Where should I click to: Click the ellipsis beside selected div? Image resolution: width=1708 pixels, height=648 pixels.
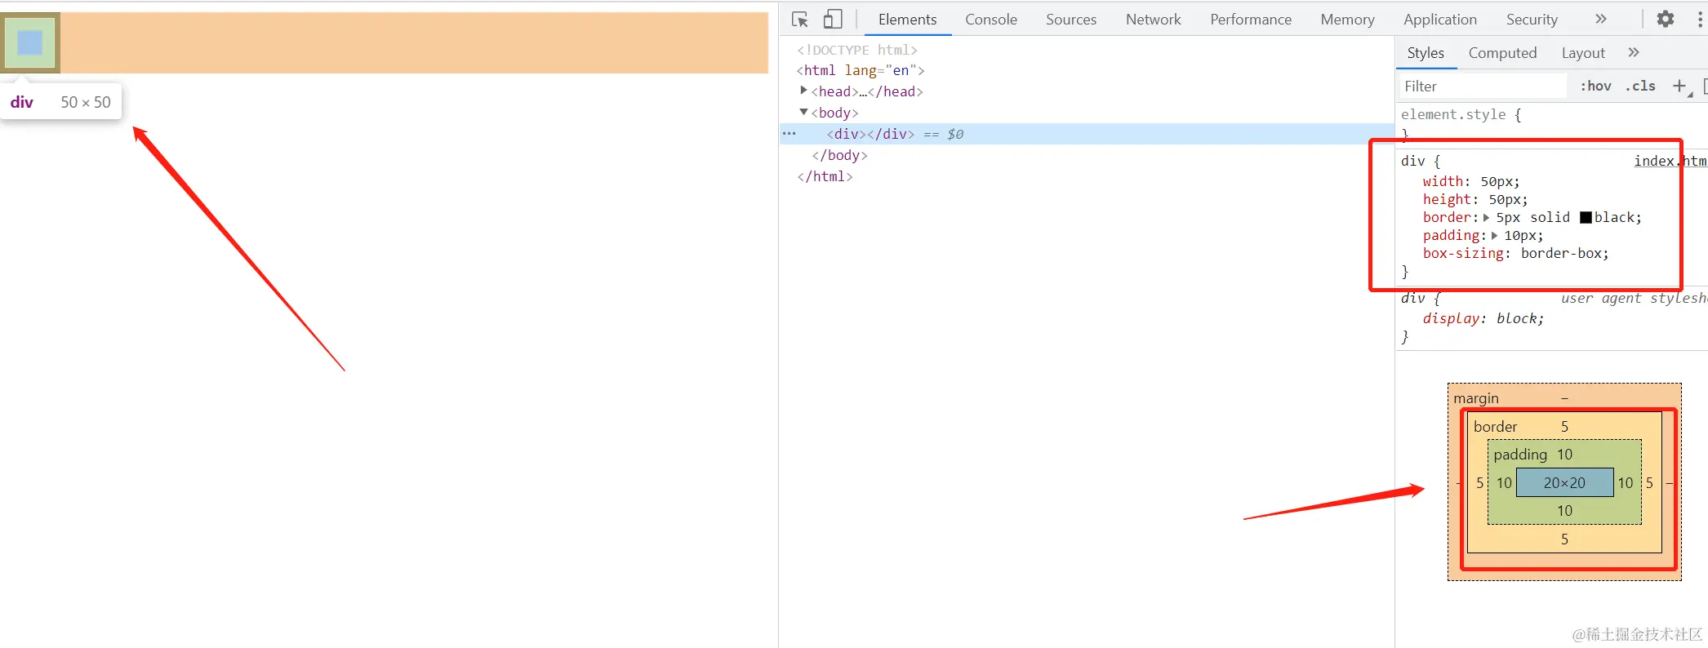click(x=789, y=133)
